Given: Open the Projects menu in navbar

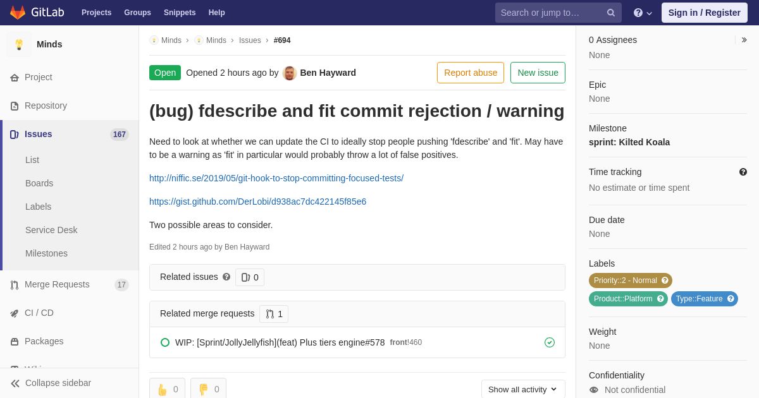Looking at the screenshot, I should pos(96,13).
